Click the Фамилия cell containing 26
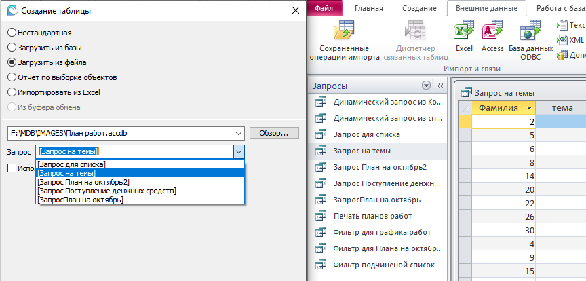This screenshot has width=586, height=281. click(503, 217)
